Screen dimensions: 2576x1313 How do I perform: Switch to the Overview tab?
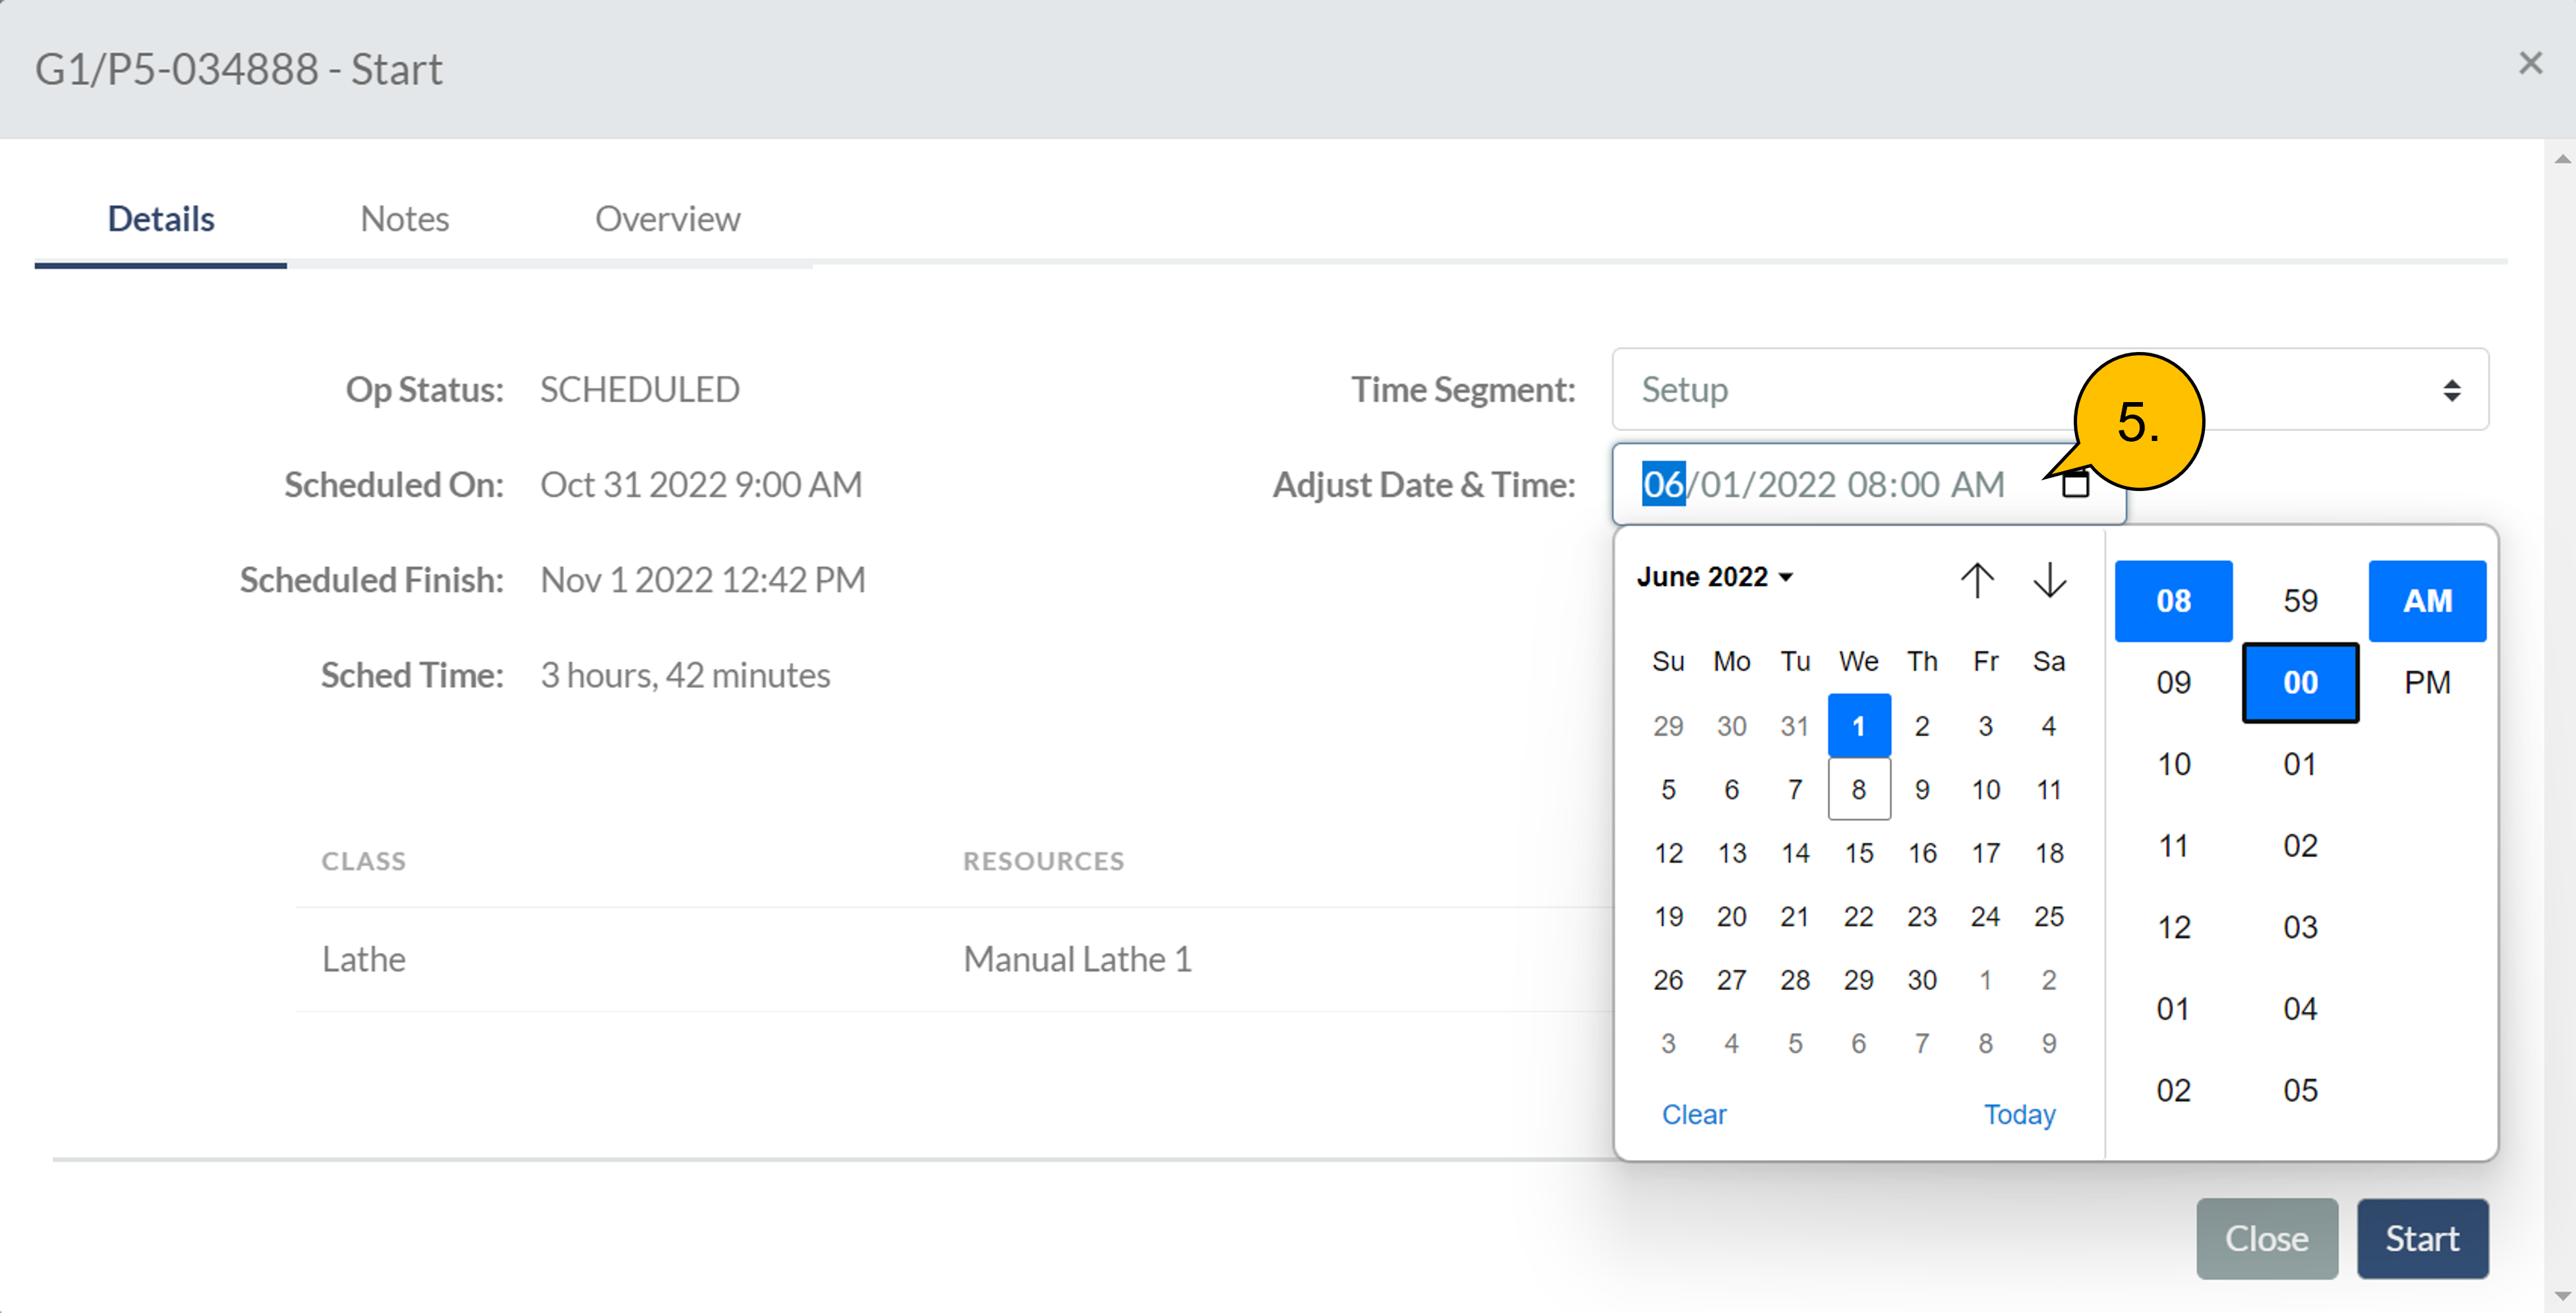click(667, 219)
